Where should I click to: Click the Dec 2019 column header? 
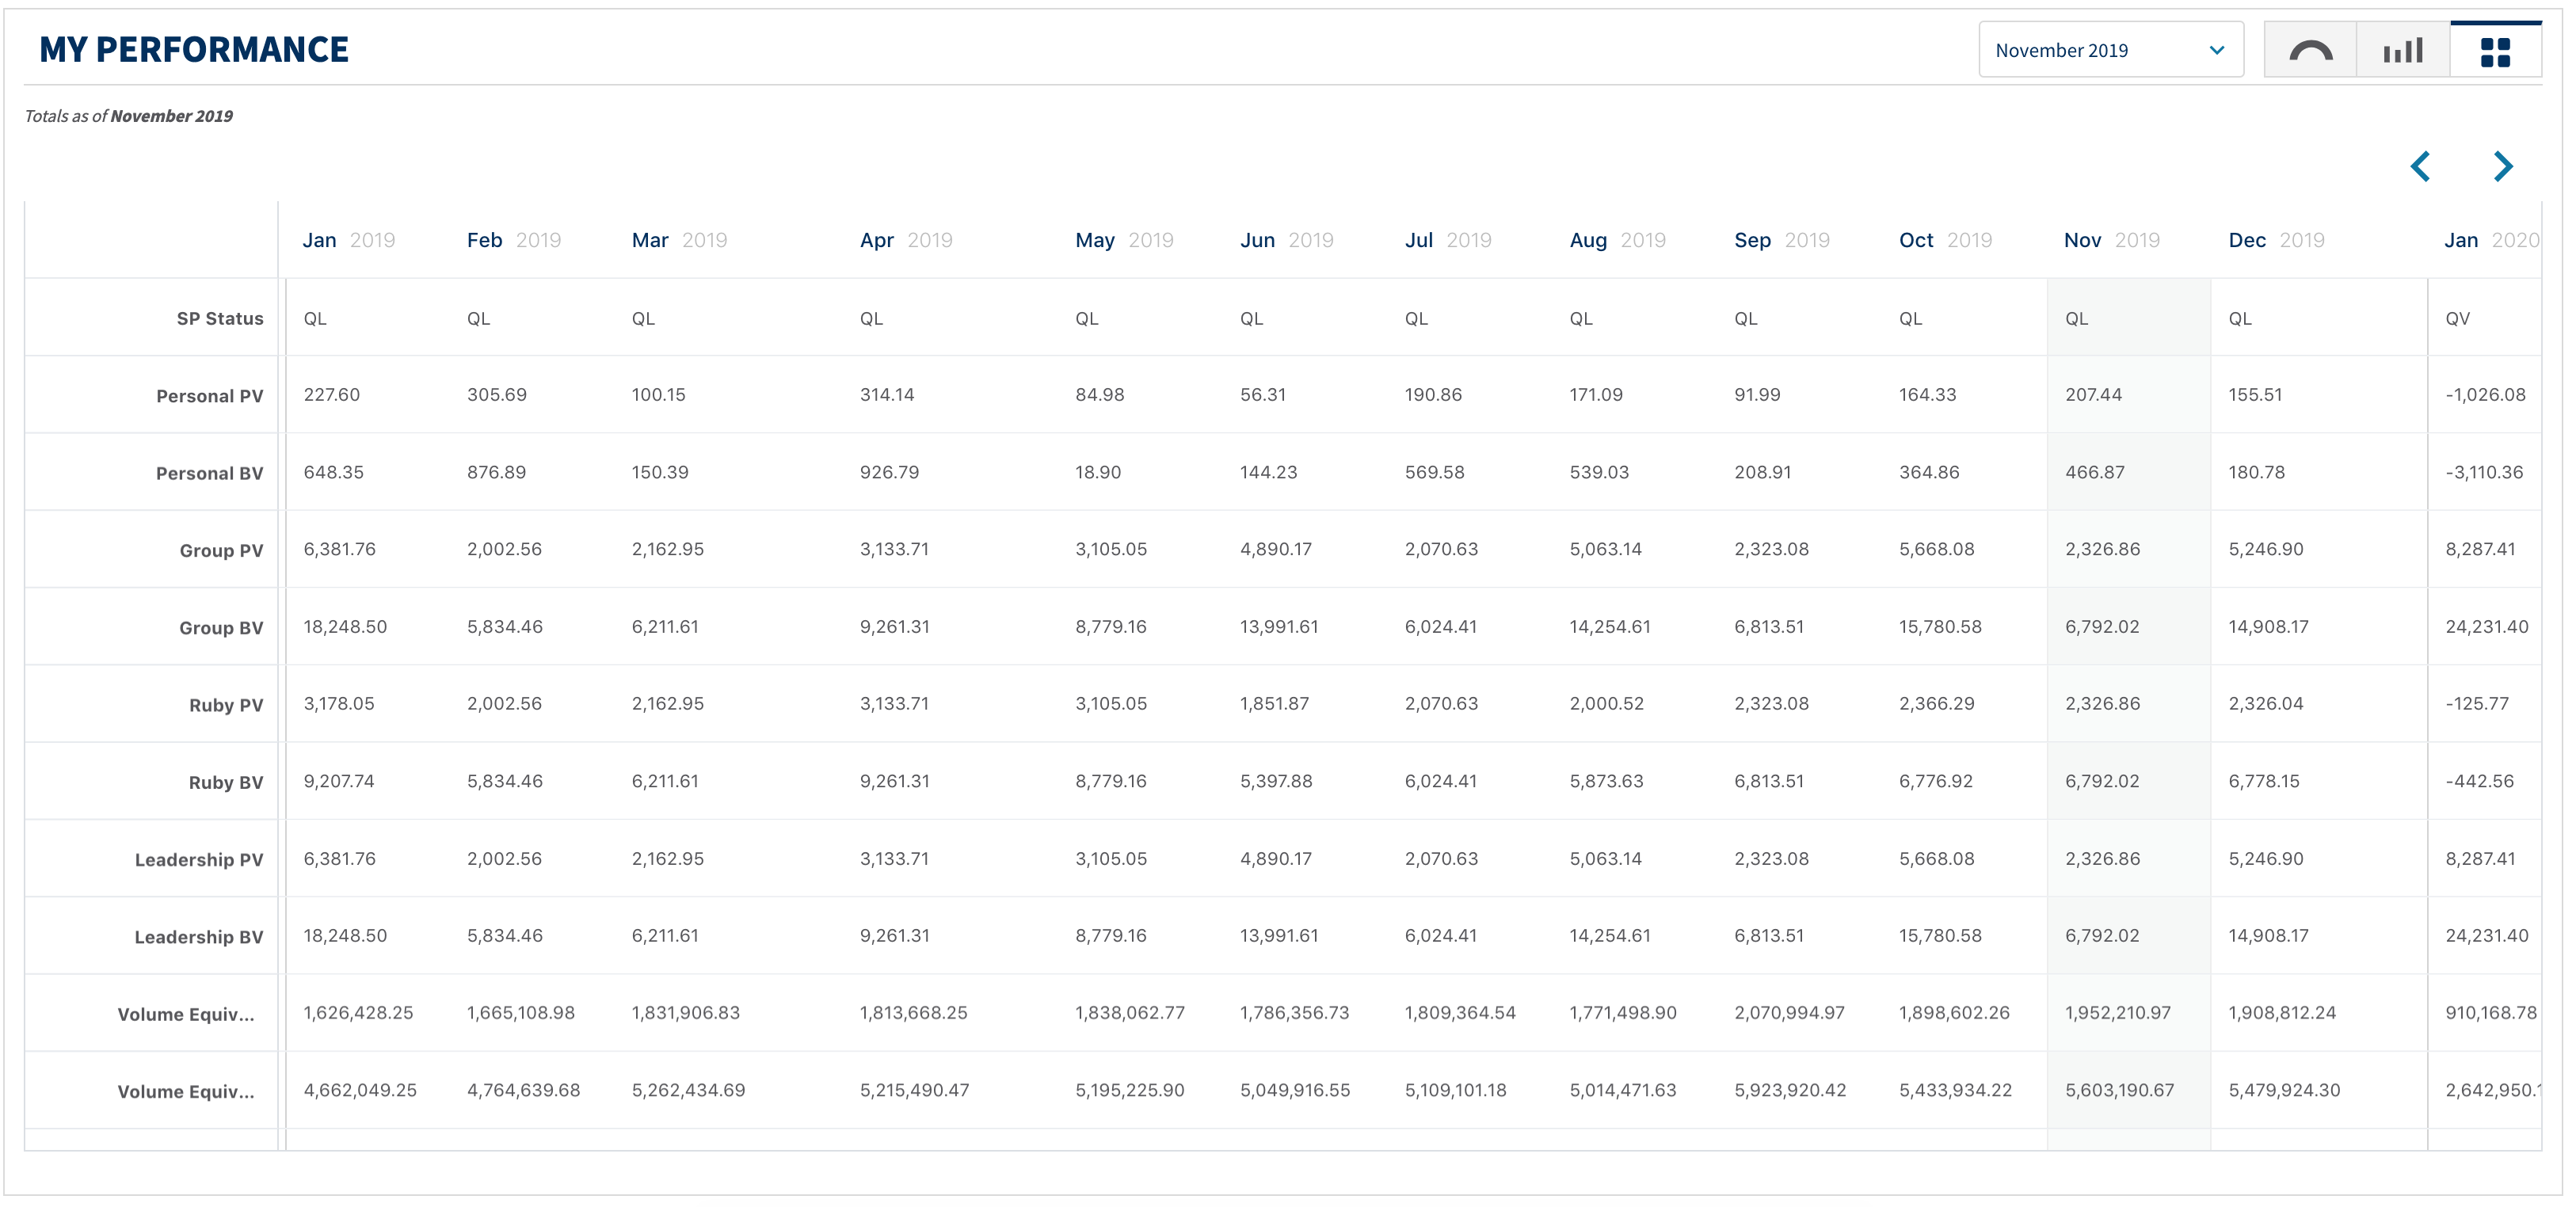2275,240
